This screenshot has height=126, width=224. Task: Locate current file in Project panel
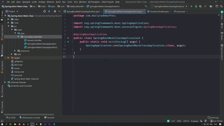coord(44,12)
